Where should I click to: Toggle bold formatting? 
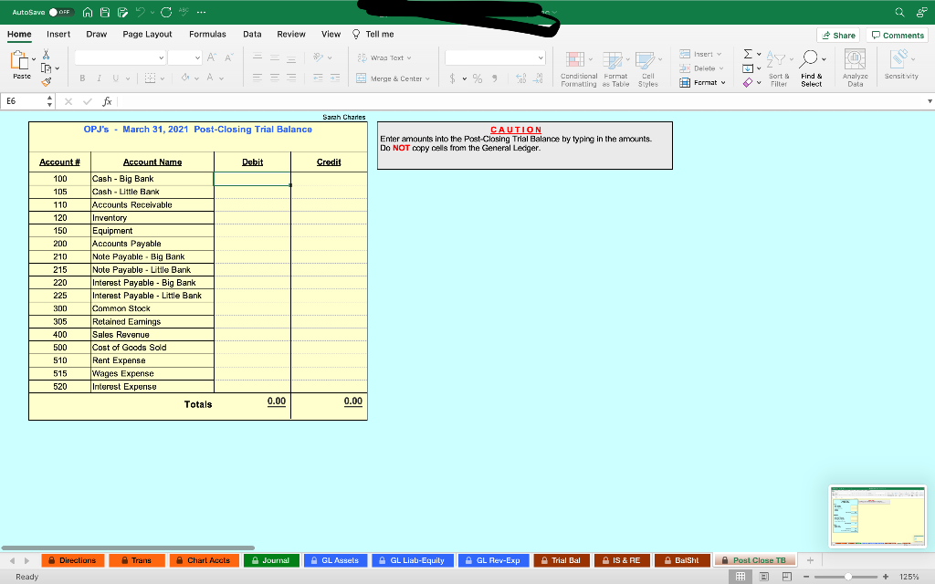tap(81, 78)
